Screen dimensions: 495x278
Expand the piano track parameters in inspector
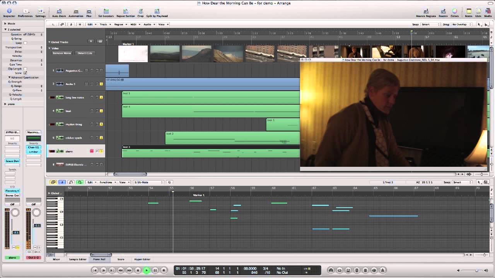pyautogui.click(x=5, y=104)
